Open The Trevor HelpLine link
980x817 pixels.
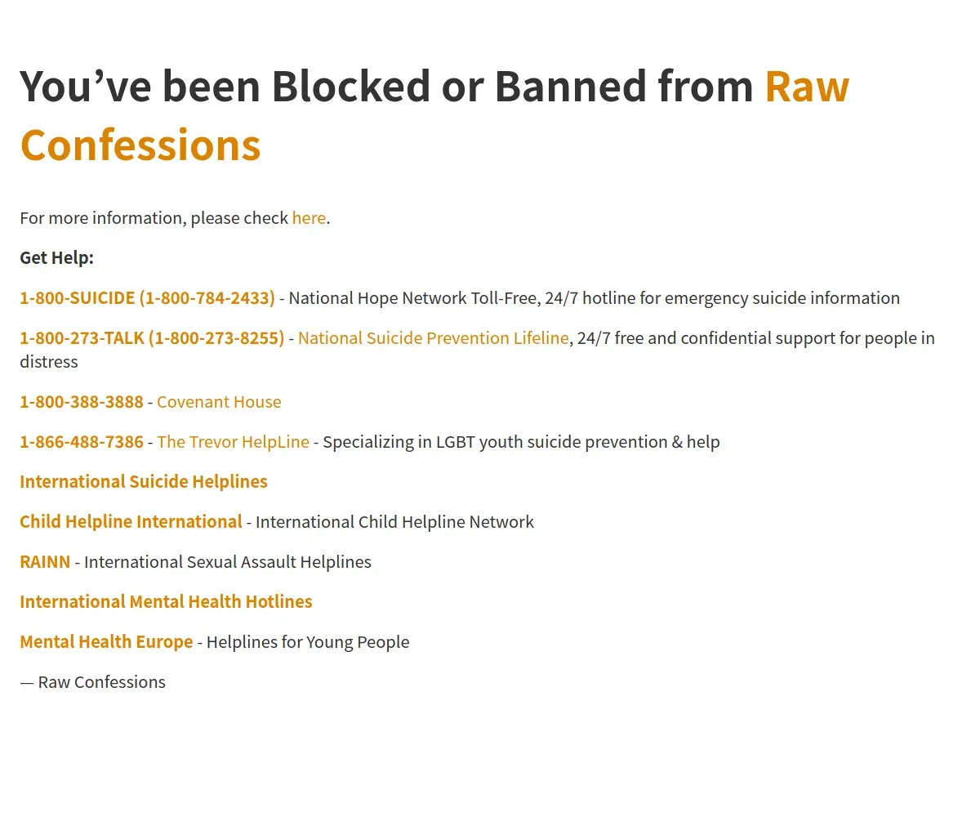tap(233, 442)
